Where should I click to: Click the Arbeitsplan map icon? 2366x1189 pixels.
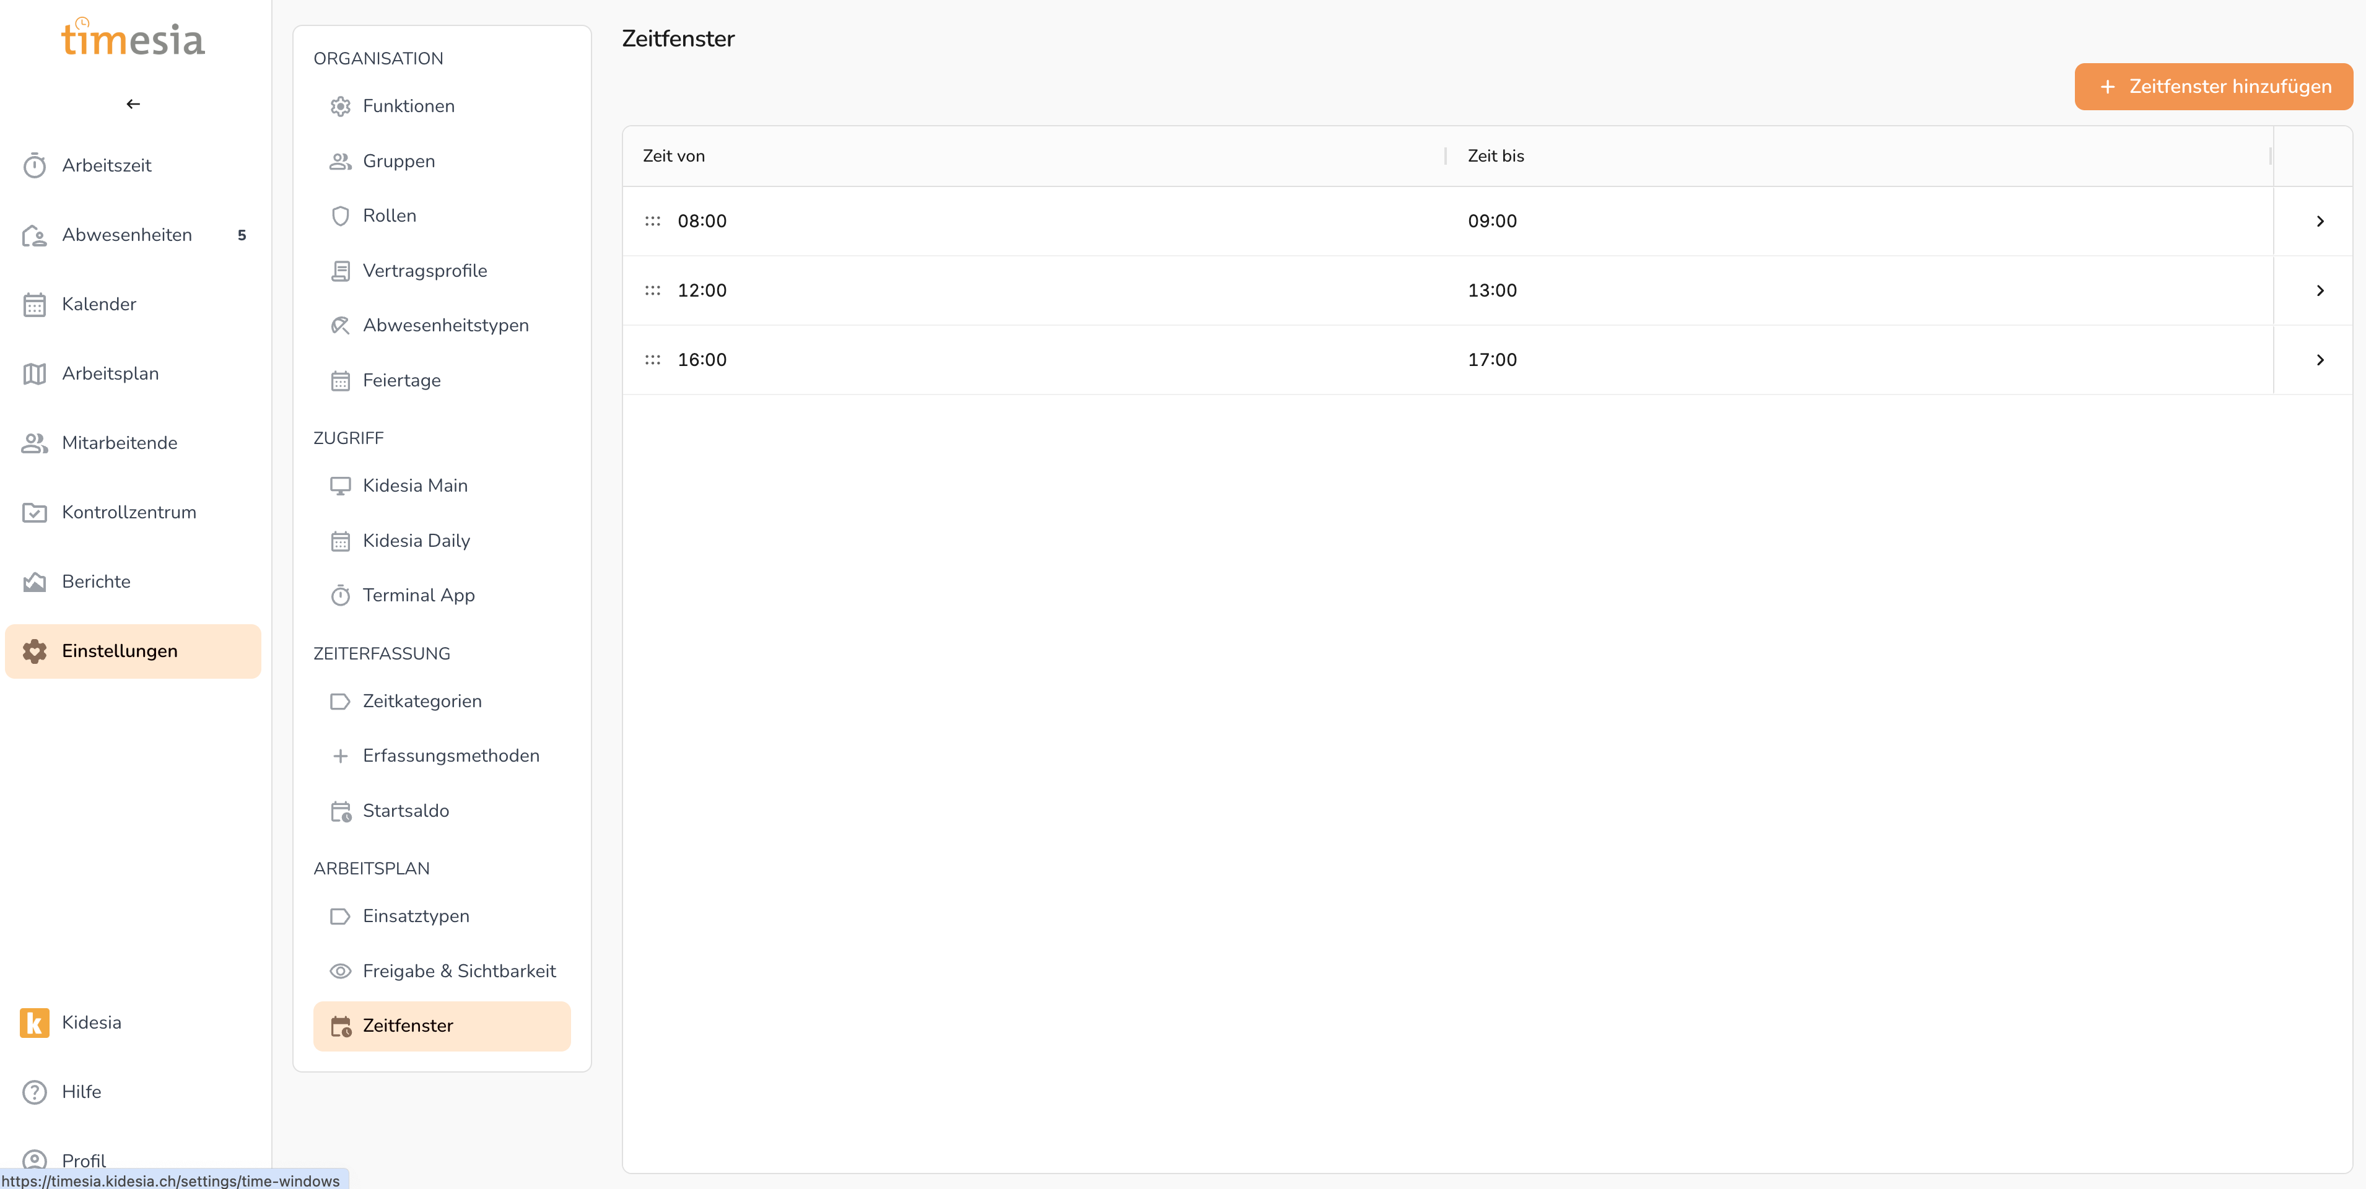(34, 373)
